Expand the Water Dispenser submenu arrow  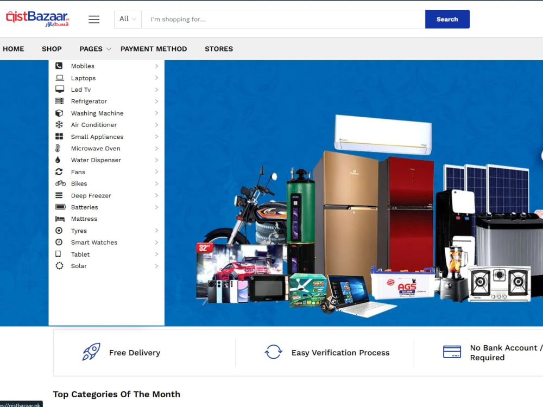tap(156, 160)
